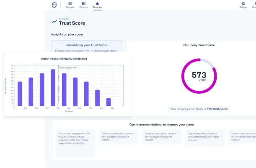
Task: Click 'Our recommendations to improve your score' heading
Action: tap(162, 125)
